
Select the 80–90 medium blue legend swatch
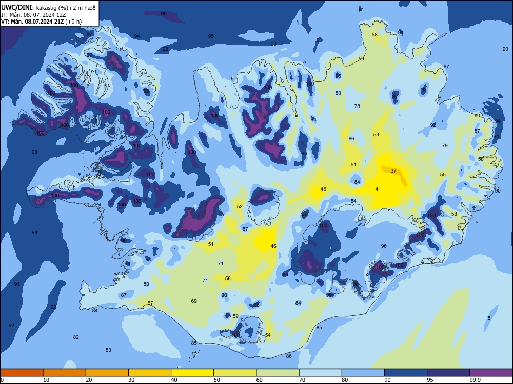coord(363,373)
